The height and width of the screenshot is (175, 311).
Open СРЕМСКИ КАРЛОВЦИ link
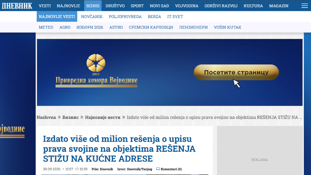[x=151, y=27]
